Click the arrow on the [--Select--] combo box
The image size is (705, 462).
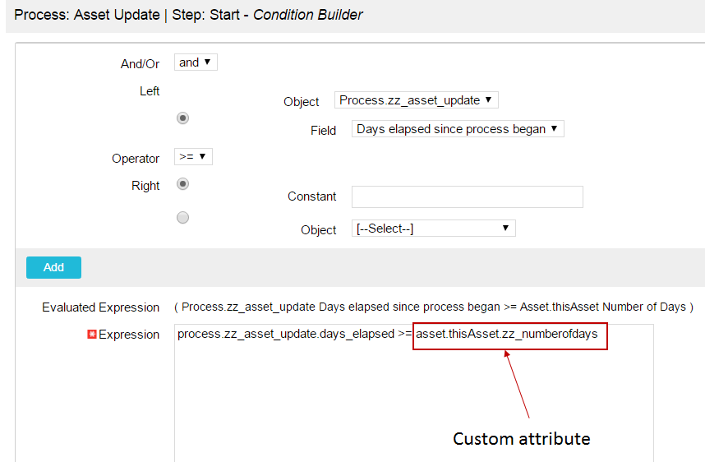pyautogui.click(x=505, y=228)
